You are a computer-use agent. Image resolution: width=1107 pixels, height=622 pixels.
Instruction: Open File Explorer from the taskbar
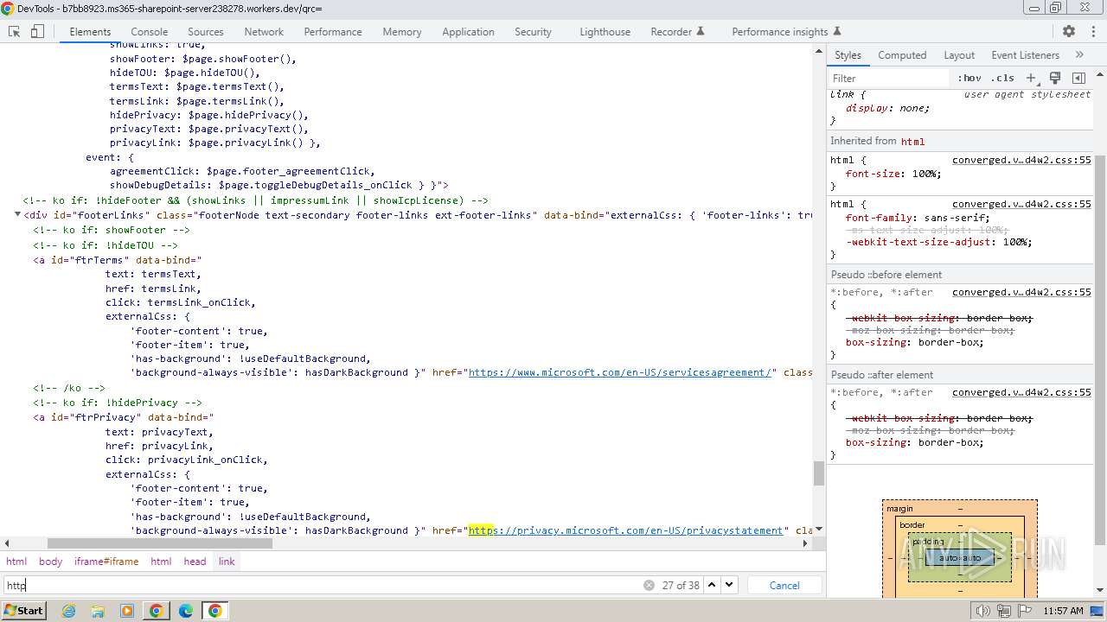[x=98, y=611]
